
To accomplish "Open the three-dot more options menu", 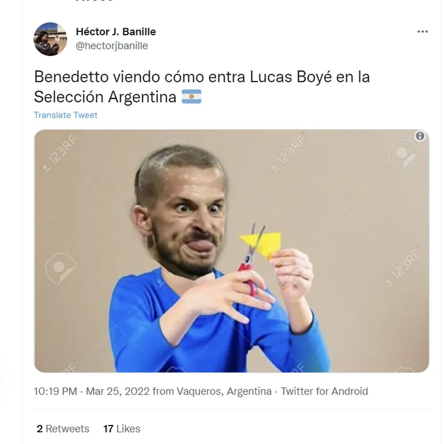I will coord(423,32).
